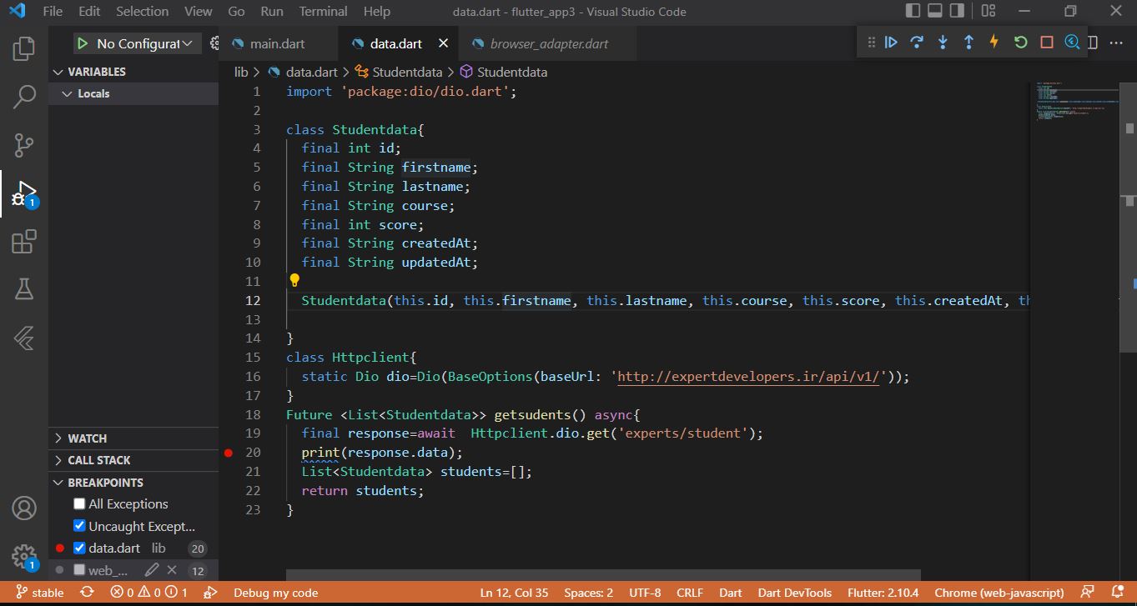The image size is (1137, 606).
Task: Open the Source Control view
Action: pos(24,146)
